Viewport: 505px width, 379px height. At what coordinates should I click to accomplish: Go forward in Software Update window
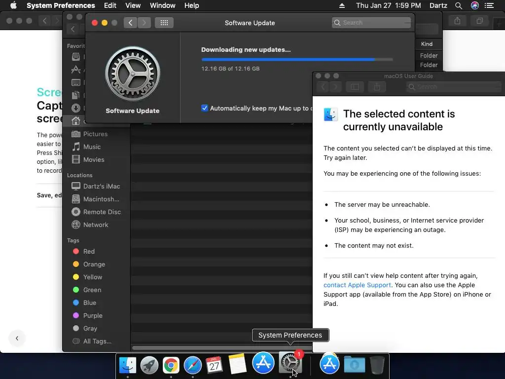144,23
